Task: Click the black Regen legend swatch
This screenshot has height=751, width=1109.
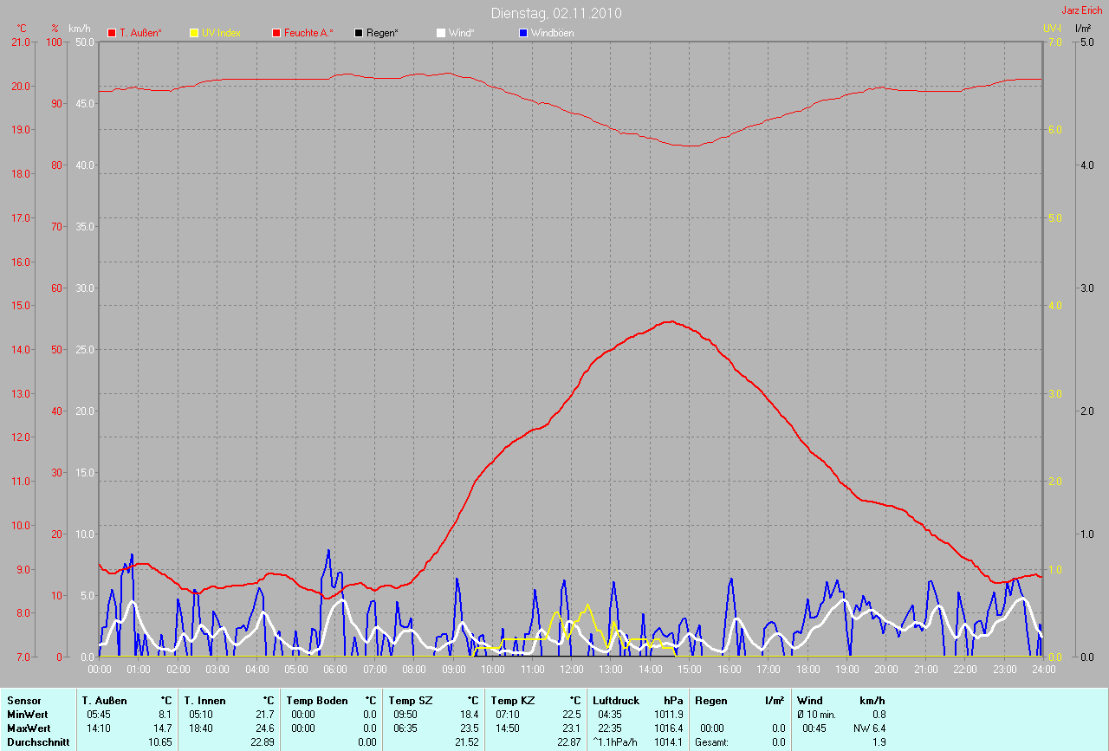Action: tap(359, 33)
